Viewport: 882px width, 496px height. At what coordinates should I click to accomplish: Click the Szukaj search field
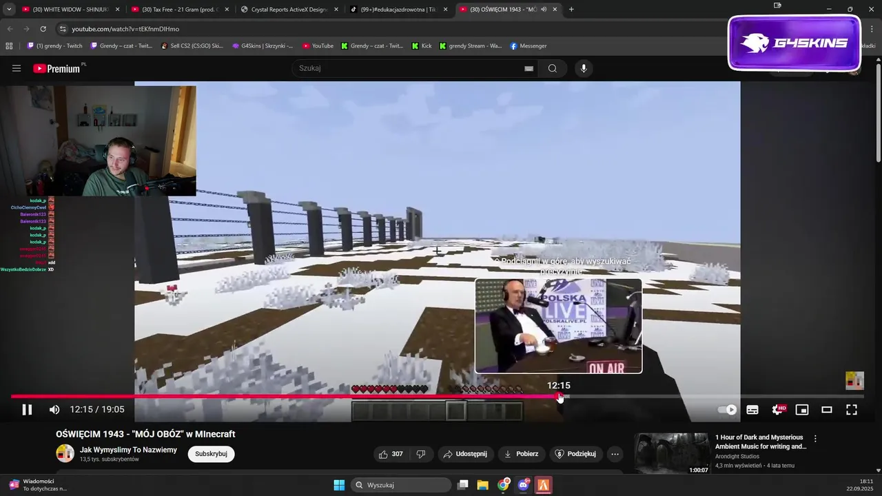click(409, 68)
